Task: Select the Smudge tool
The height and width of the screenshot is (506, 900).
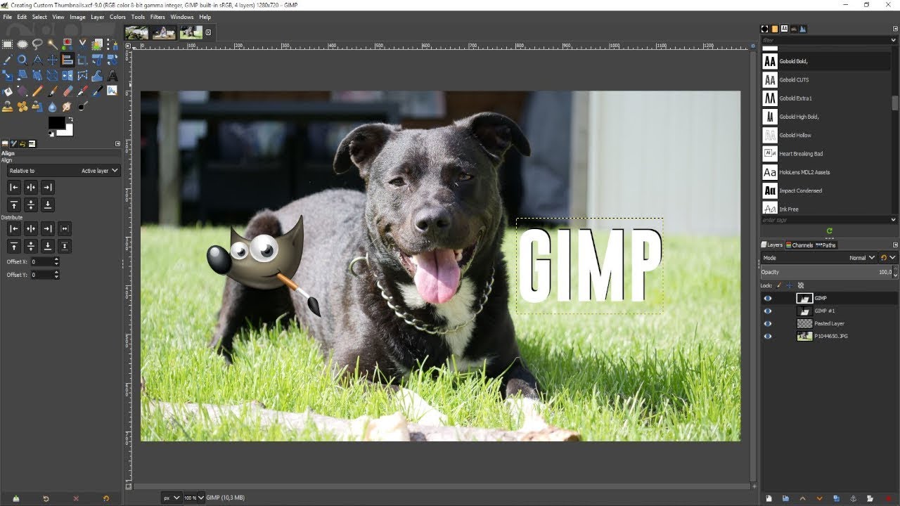Action: (67, 106)
